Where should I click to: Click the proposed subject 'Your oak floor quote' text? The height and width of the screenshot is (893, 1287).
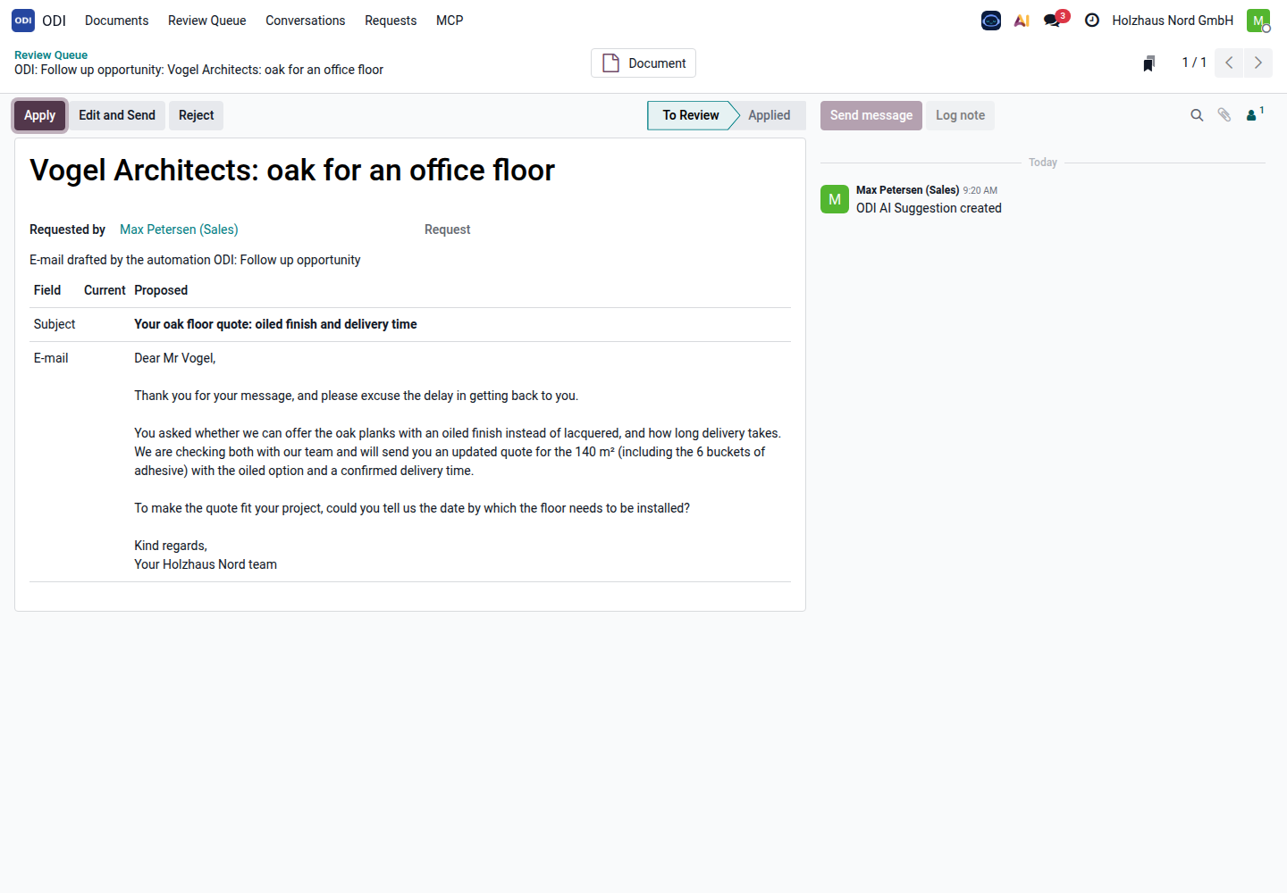275,324
